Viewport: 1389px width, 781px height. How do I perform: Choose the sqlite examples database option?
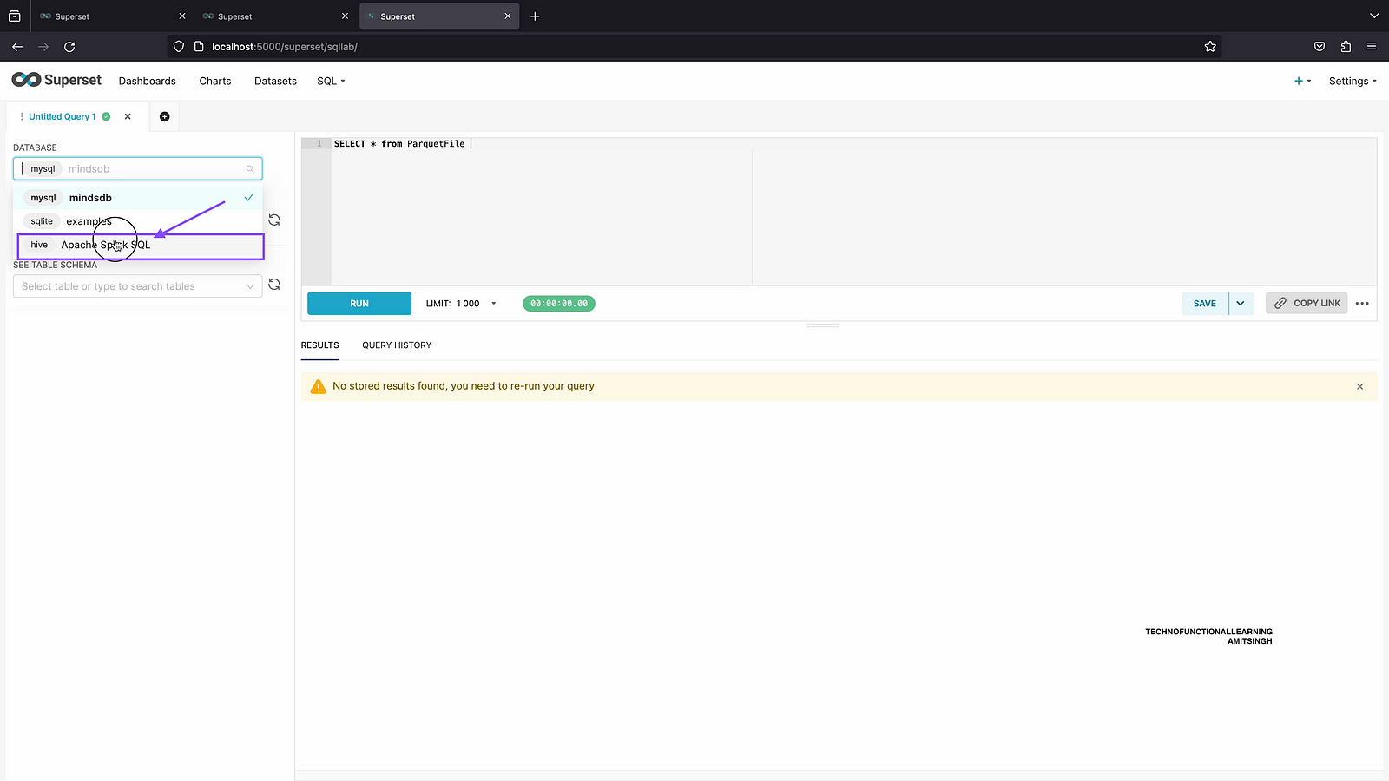coord(89,221)
